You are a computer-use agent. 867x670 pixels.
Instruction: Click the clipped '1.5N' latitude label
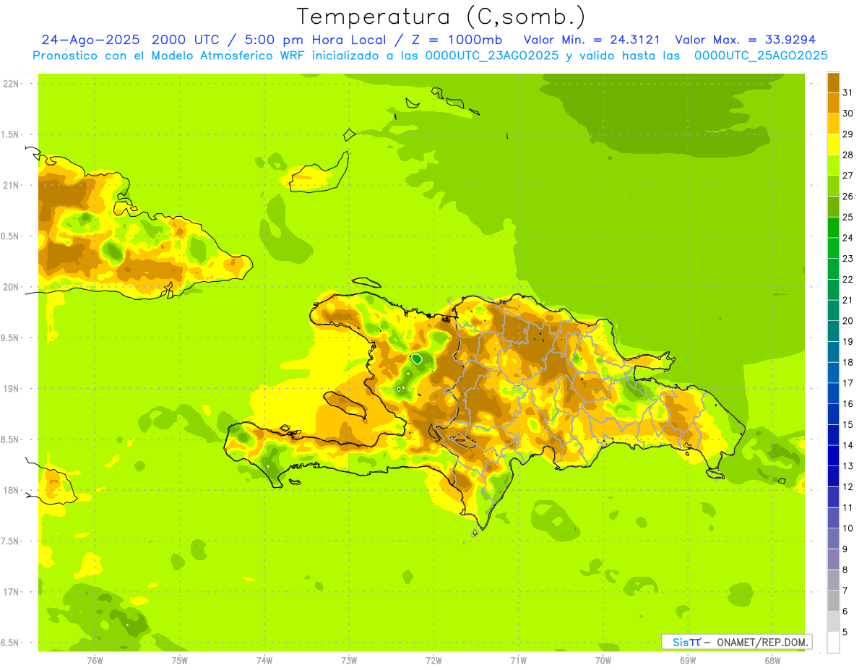point(10,134)
